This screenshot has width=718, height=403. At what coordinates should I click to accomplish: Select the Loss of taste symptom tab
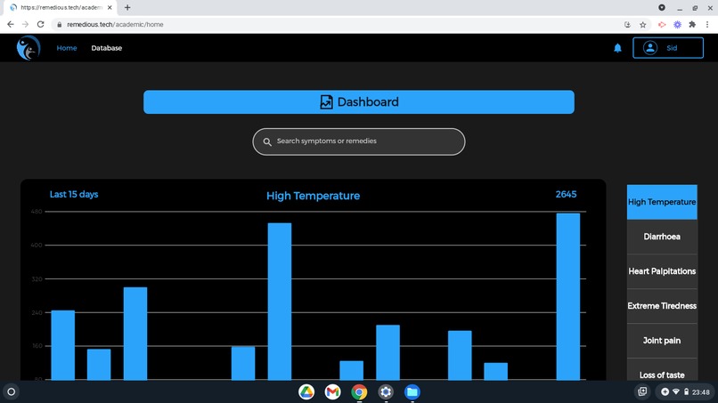point(662,369)
